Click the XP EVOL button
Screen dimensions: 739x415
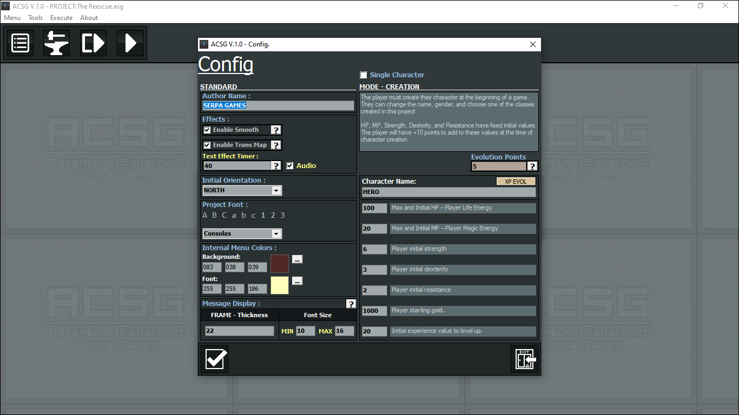[516, 182]
